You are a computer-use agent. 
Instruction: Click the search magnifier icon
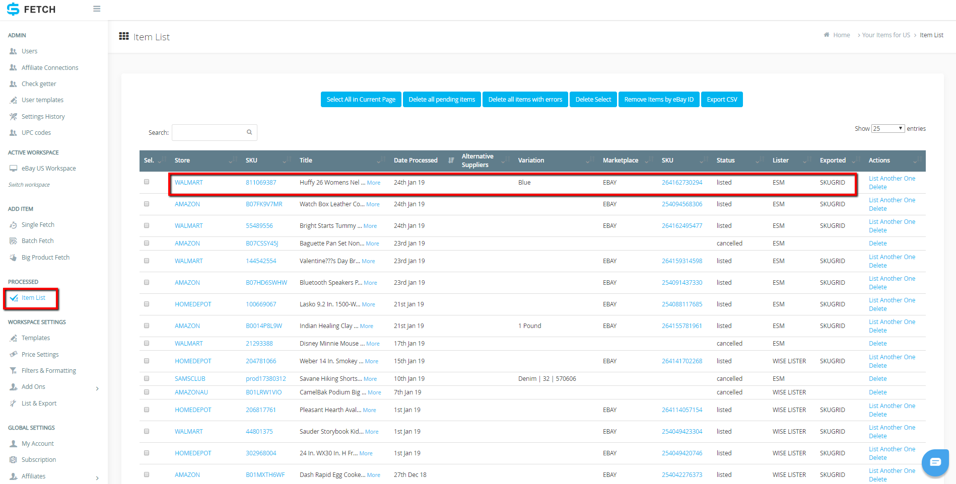tap(249, 132)
